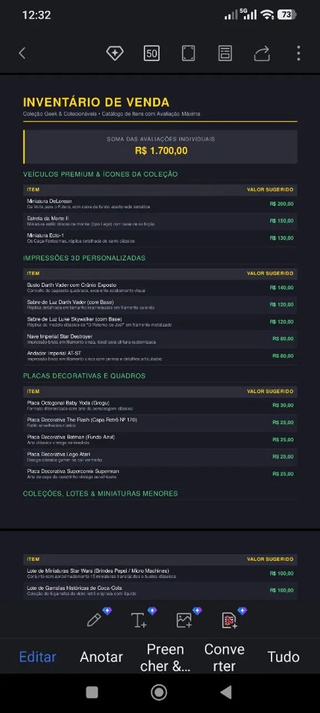Switch to the Anotar tab

pyautogui.click(x=101, y=657)
